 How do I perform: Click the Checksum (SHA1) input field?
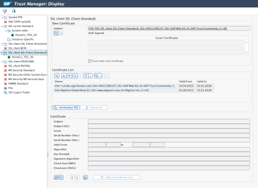169,168
